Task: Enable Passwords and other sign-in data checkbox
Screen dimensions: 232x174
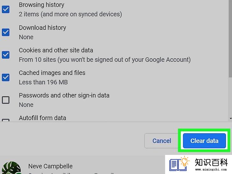Action: [6, 100]
